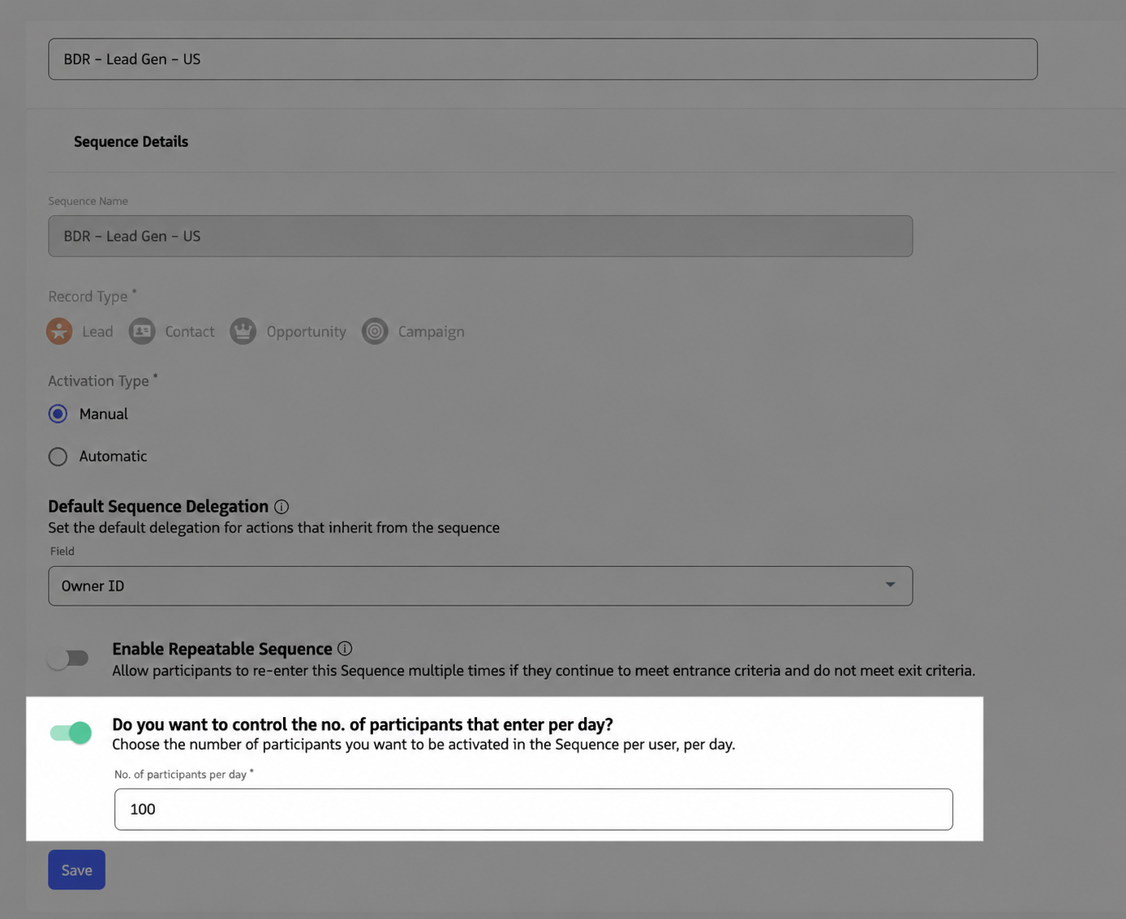Viewport: 1126px width, 919px height.
Task: Select the Contact record type icon
Action: pos(142,331)
